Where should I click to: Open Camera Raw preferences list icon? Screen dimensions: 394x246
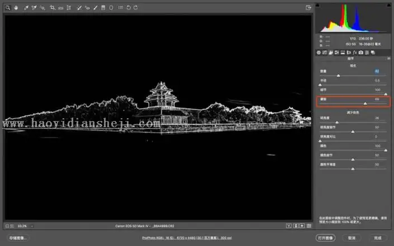[x=121, y=7]
